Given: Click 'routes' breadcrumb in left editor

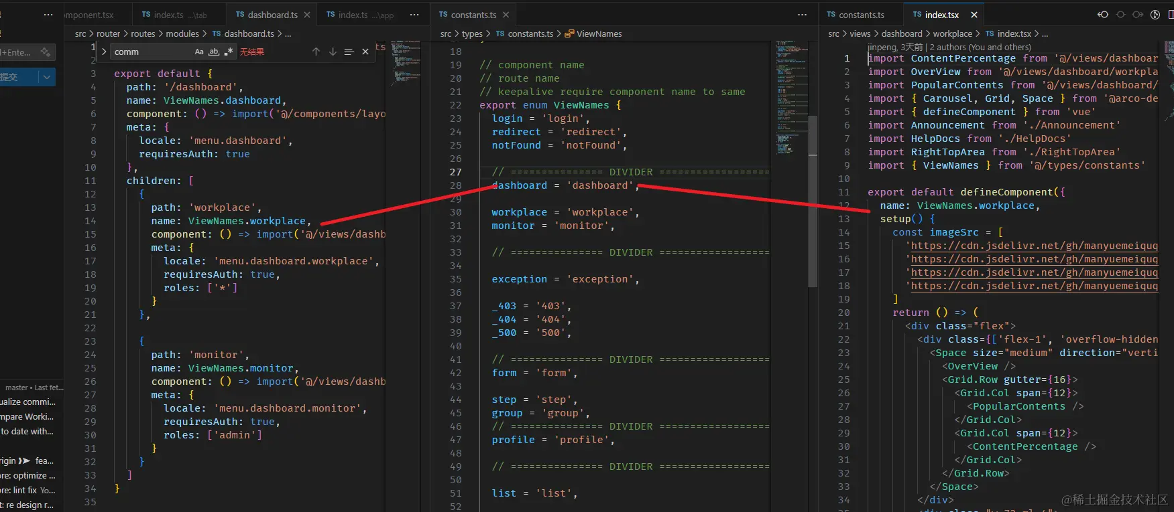Looking at the screenshot, I should 143,33.
